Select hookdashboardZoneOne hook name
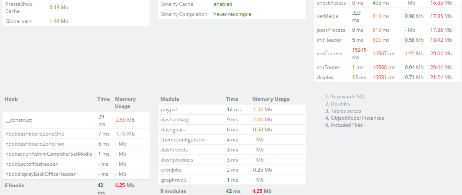This screenshot has width=462, height=195. click(x=35, y=133)
